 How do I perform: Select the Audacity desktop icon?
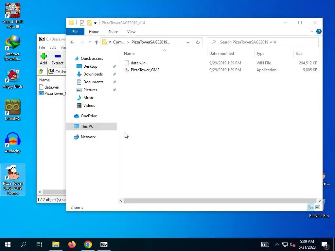click(x=13, y=143)
